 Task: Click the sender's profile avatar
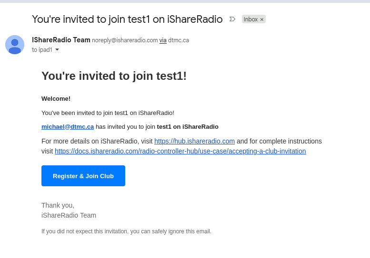click(15, 45)
